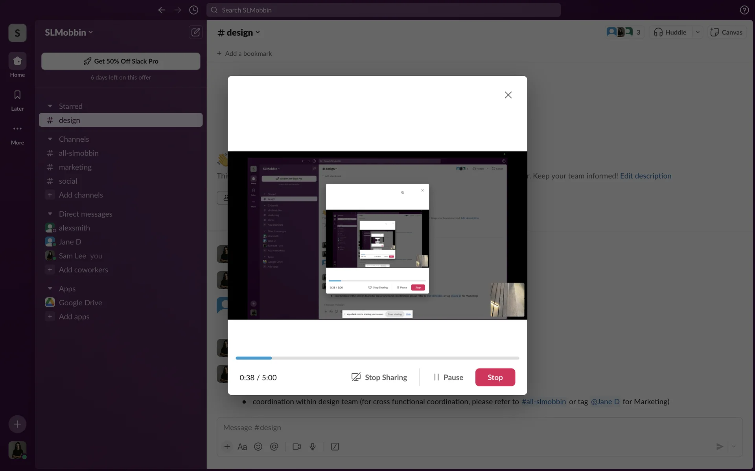The height and width of the screenshot is (471, 755).
Task: Click the record video clip icon
Action: coord(296,447)
